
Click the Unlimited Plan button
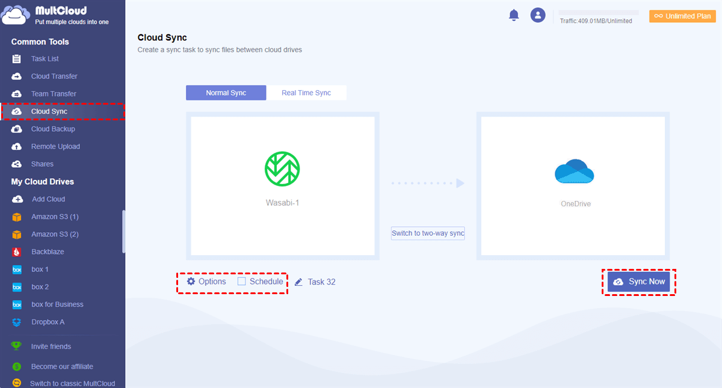[682, 16]
